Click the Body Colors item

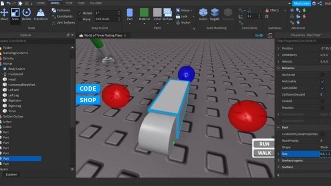click(x=17, y=69)
